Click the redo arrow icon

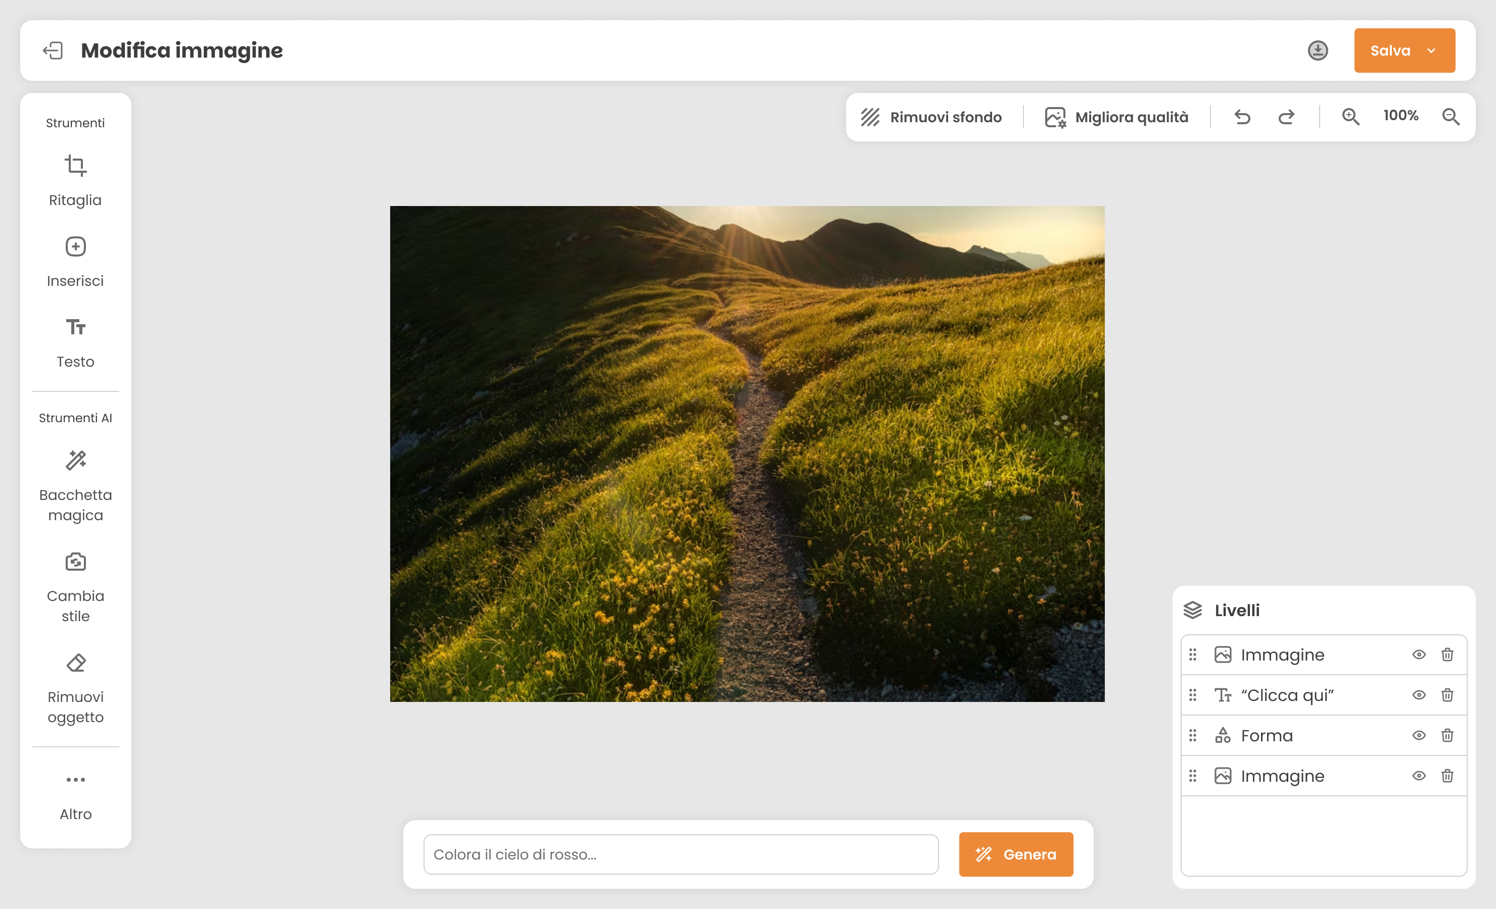(1286, 117)
